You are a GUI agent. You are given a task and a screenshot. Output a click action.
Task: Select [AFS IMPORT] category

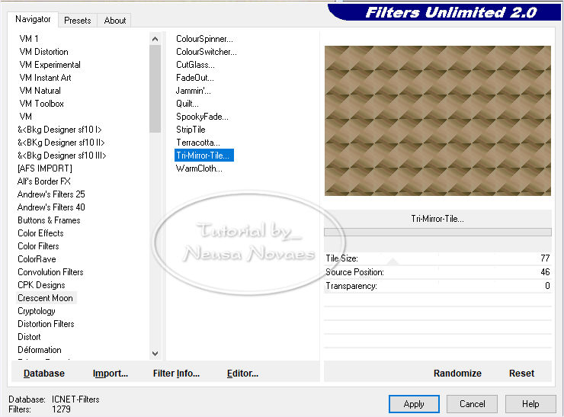coord(45,168)
